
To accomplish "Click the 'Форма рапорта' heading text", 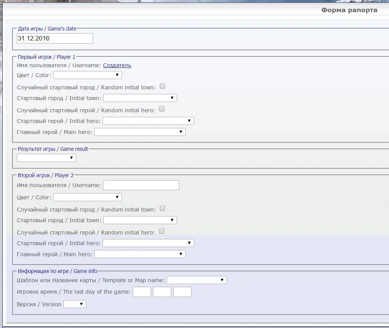I will [x=349, y=10].
